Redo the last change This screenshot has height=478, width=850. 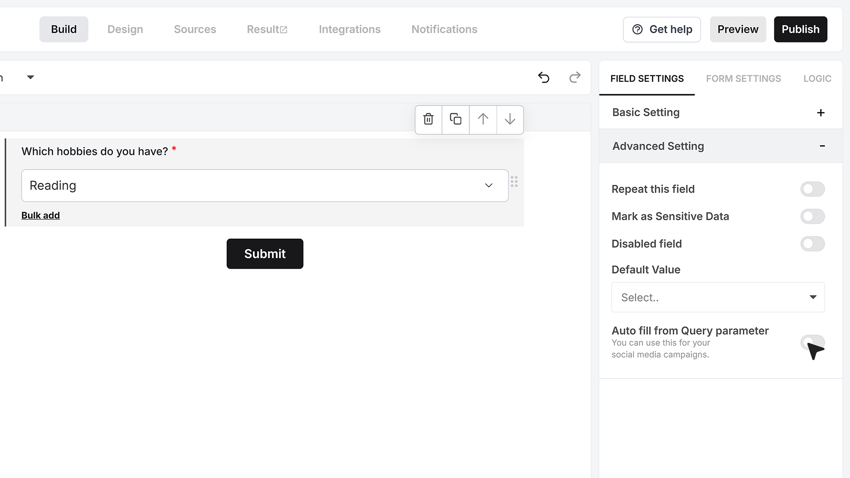tap(575, 77)
